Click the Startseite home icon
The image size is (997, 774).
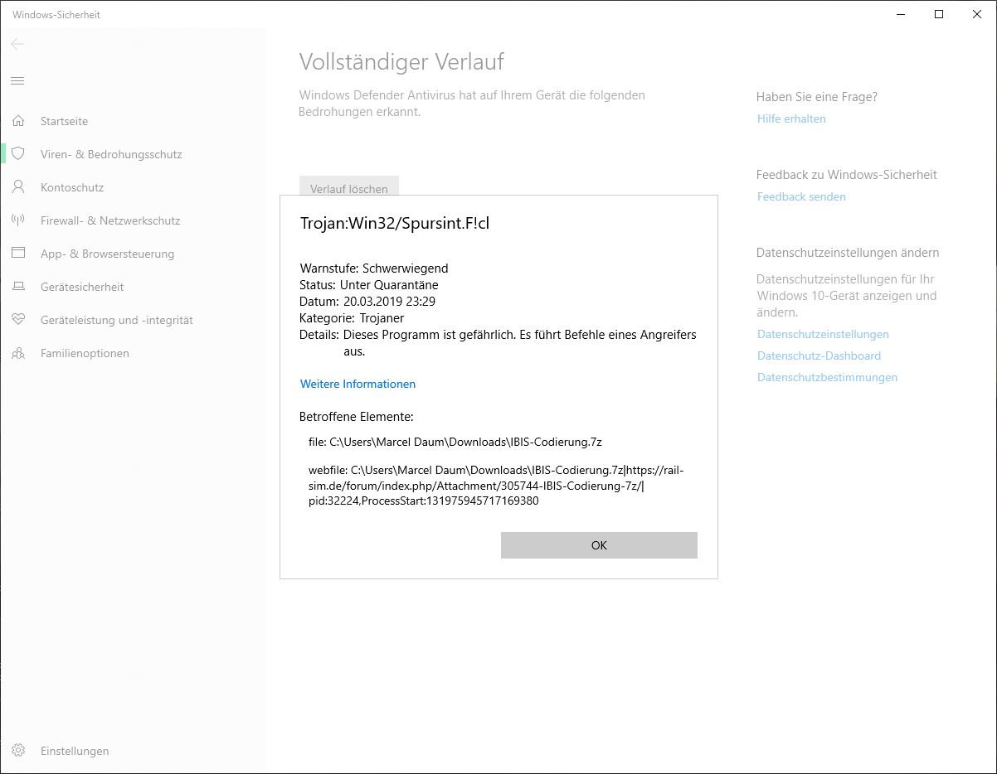click(x=18, y=121)
